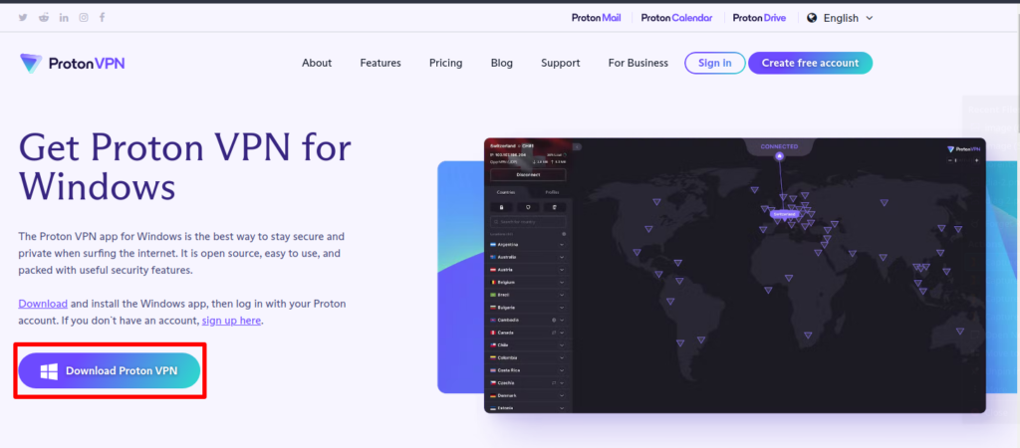Click the Download Proton VPN button
Screen dimensions: 1020x448
click(110, 370)
